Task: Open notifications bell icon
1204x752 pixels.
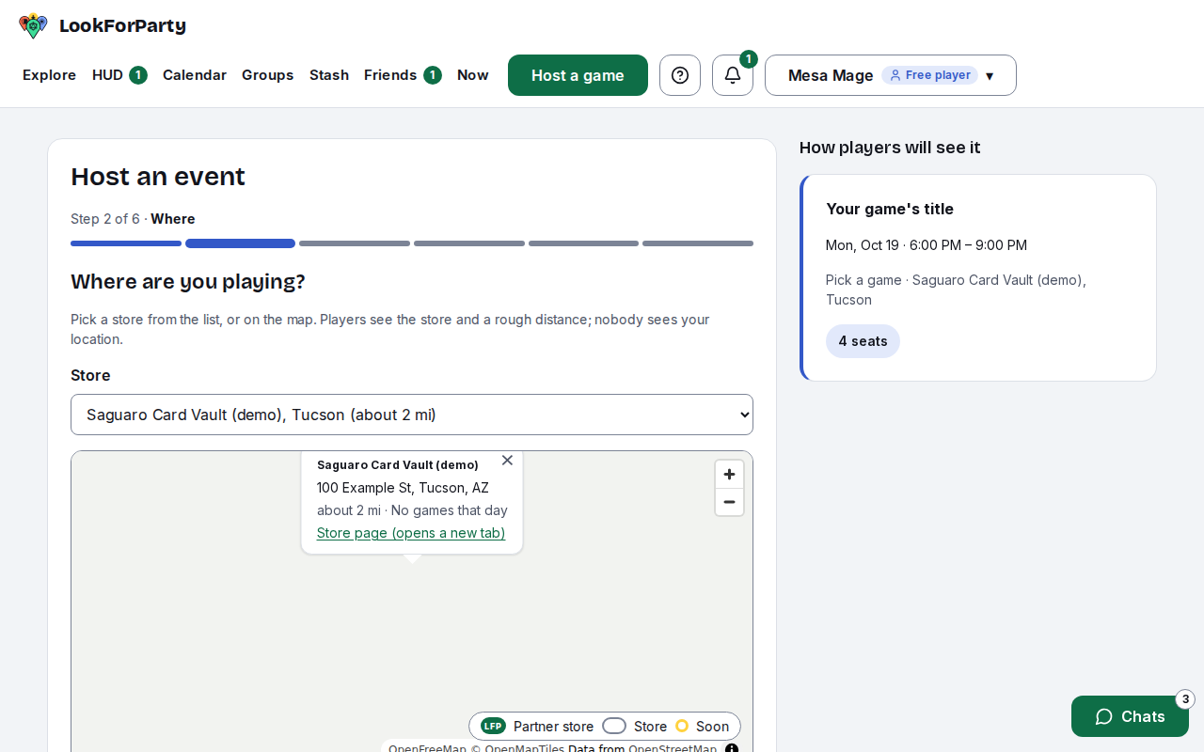Action: pyautogui.click(x=733, y=75)
